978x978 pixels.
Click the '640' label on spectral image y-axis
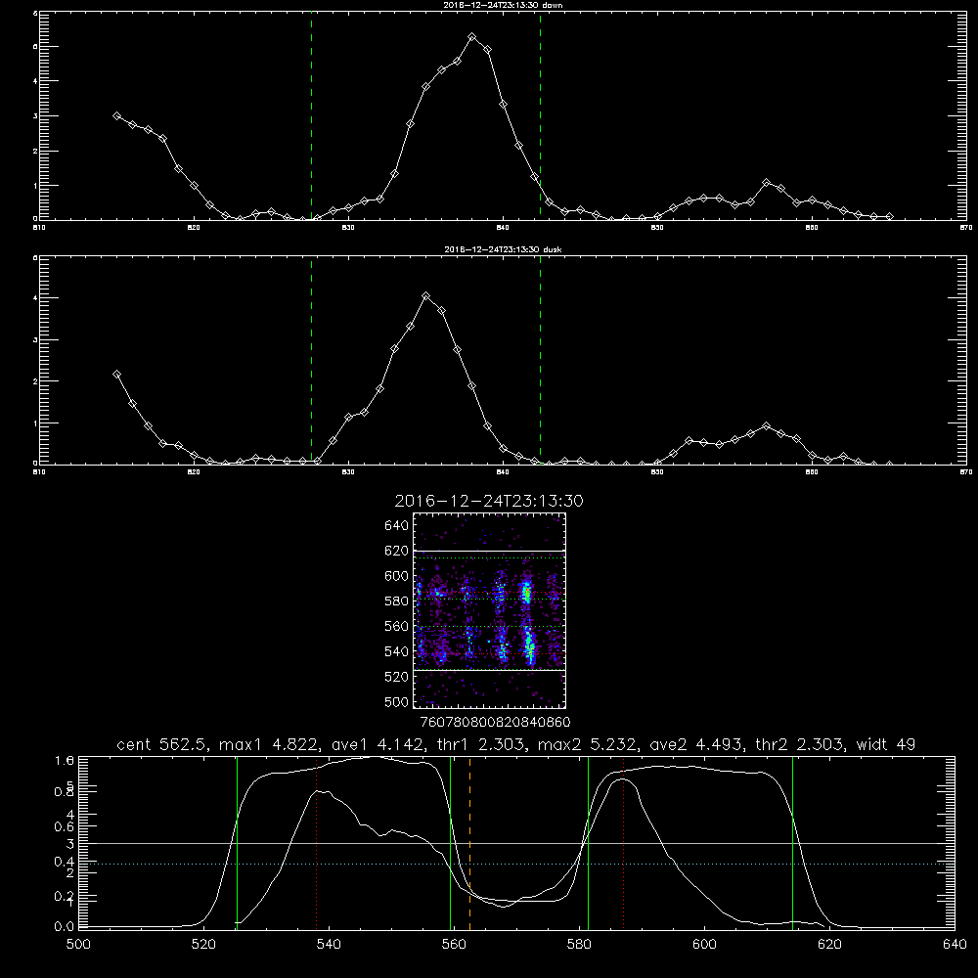click(396, 525)
